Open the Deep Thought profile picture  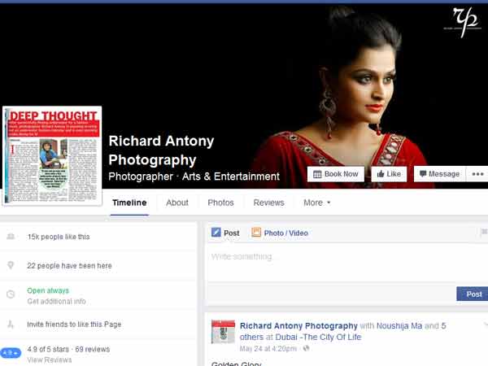point(52,155)
